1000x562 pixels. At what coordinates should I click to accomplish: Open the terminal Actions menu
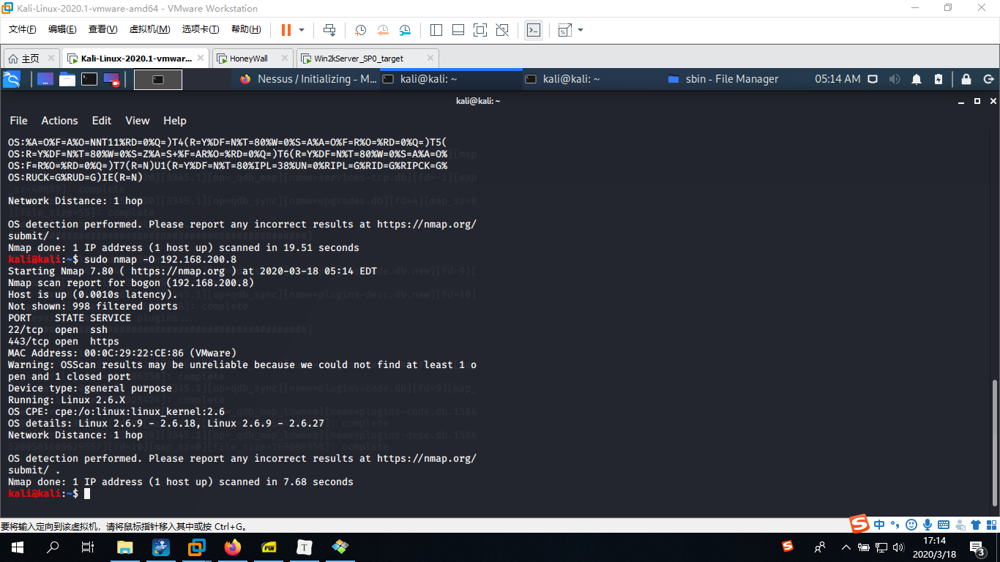(x=59, y=121)
